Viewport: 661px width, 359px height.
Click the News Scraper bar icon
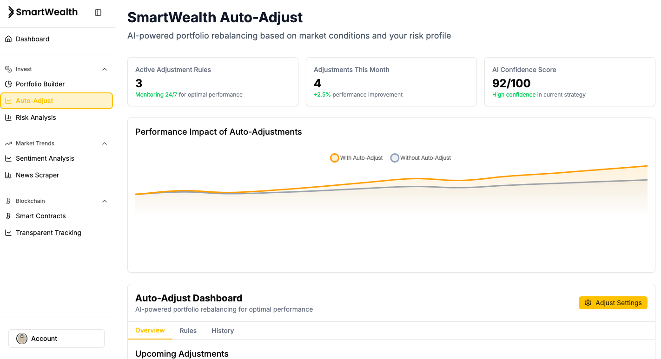click(x=8, y=175)
